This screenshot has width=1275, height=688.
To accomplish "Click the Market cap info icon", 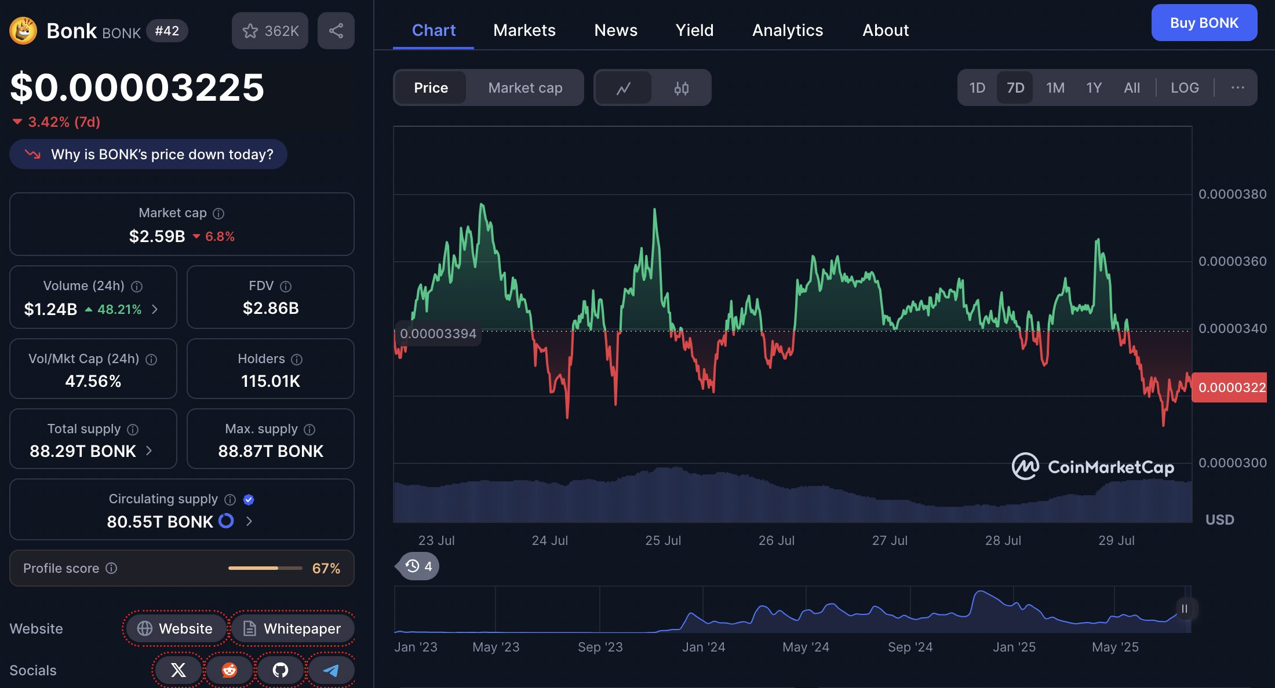I will (218, 214).
